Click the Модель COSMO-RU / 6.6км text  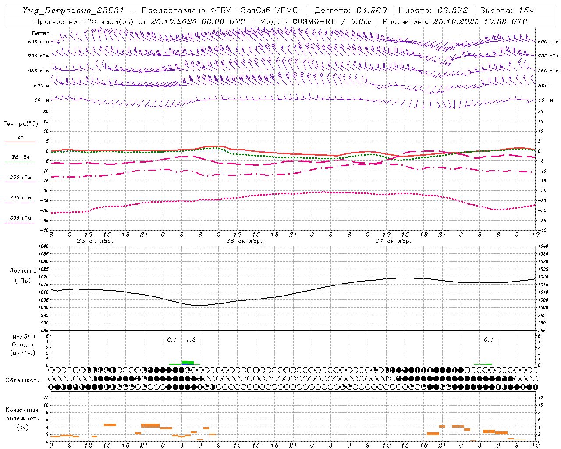point(316,21)
